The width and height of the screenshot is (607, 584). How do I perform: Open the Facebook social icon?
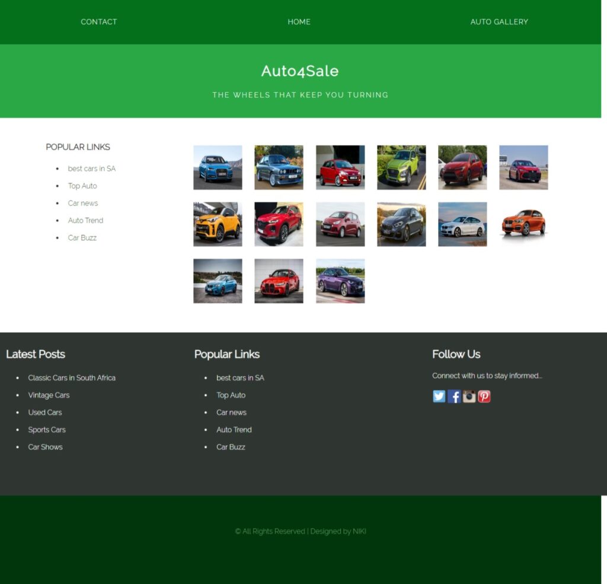point(454,396)
